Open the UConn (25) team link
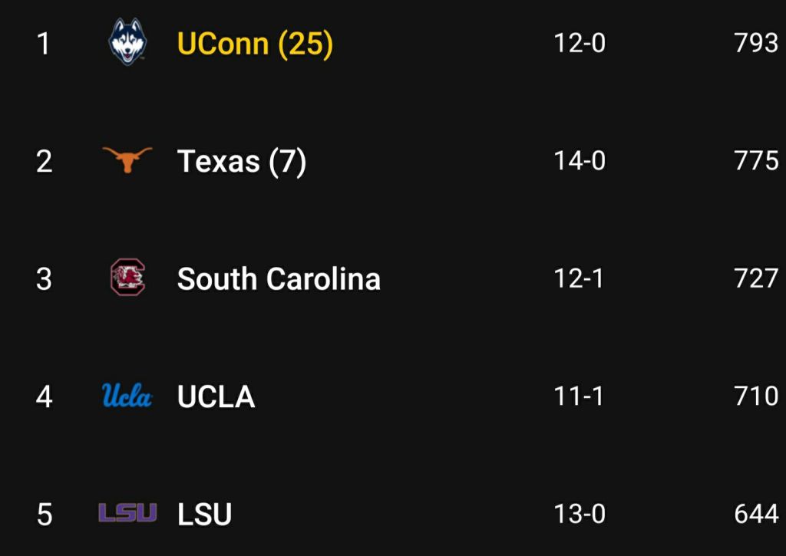The image size is (786, 556). 255,44
